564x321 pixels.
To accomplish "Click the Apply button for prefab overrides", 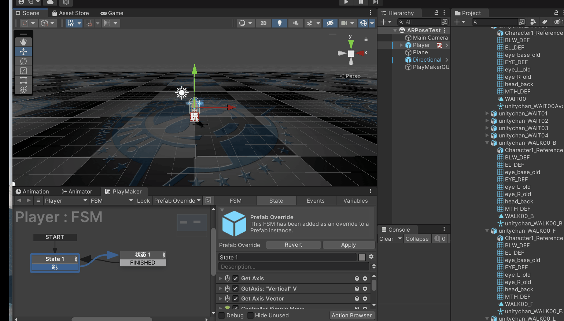I will [348, 245].
